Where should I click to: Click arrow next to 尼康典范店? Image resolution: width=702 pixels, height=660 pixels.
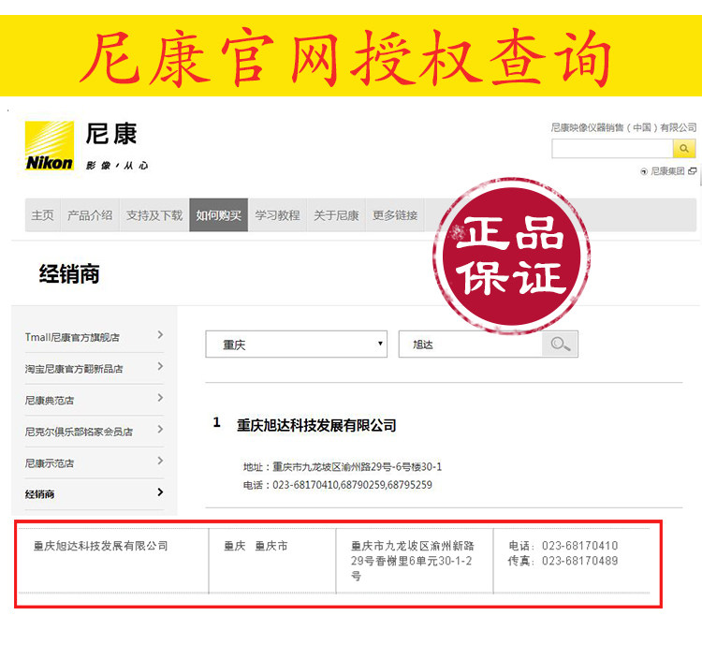pos(160,398)
